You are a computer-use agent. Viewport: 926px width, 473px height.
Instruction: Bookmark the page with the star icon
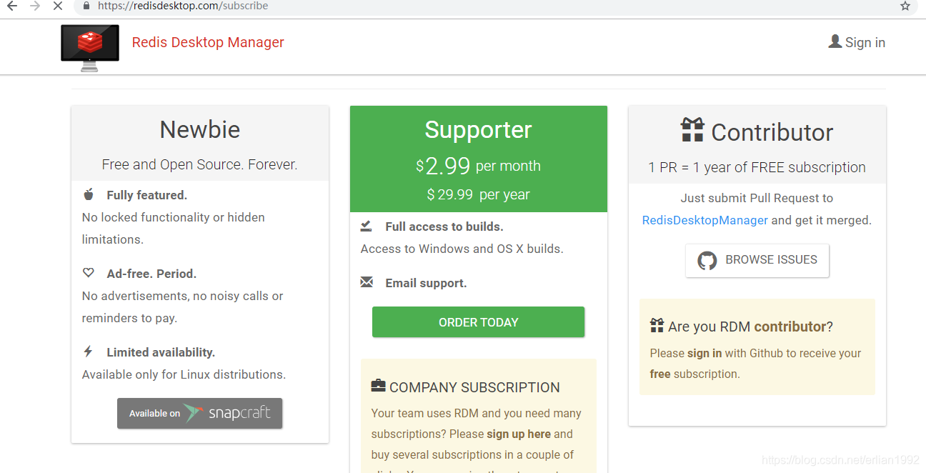[x=905, y=6]
